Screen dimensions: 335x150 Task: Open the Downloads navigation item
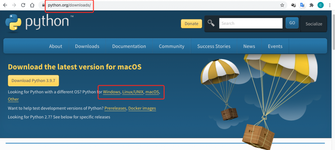87,46
